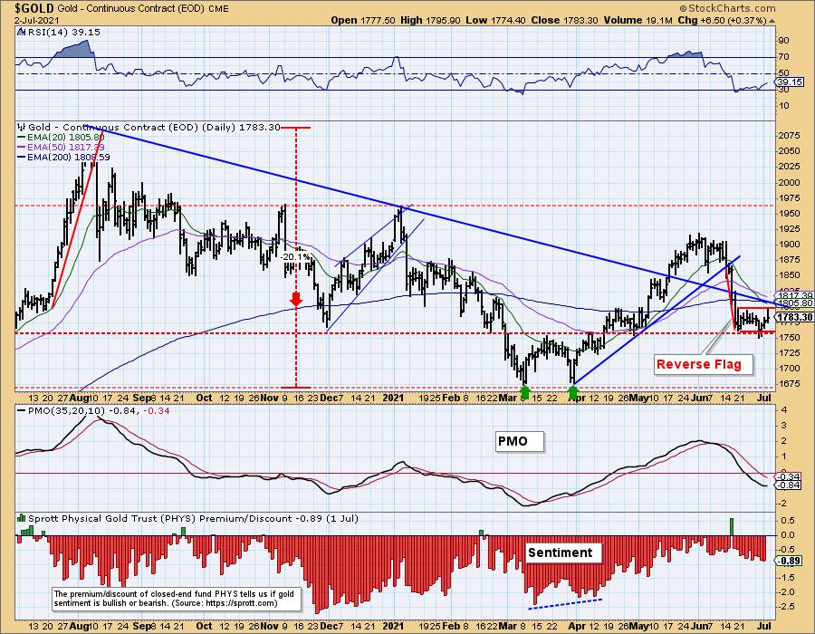Screen dimensions: 815x634
Task: Click the RSI(14) 39.15 legend label
Action: (x=62, y=33)
